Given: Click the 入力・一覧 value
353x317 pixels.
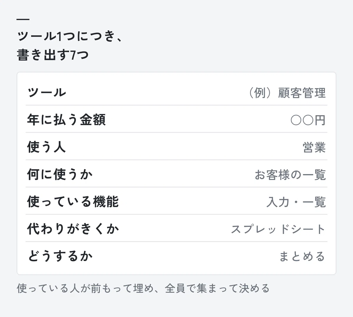Looking at the screenshot, I should point(296,202).
